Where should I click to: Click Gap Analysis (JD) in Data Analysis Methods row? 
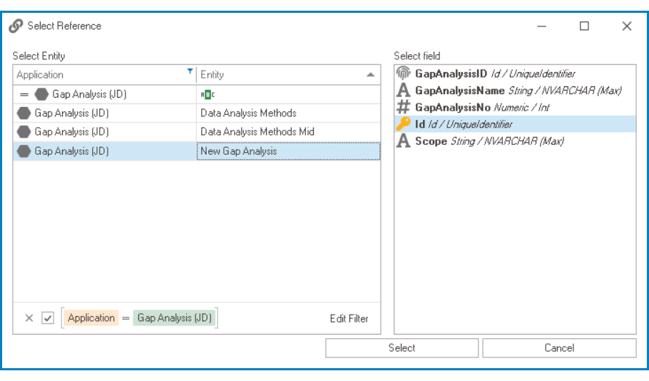[x=71, y=113]
